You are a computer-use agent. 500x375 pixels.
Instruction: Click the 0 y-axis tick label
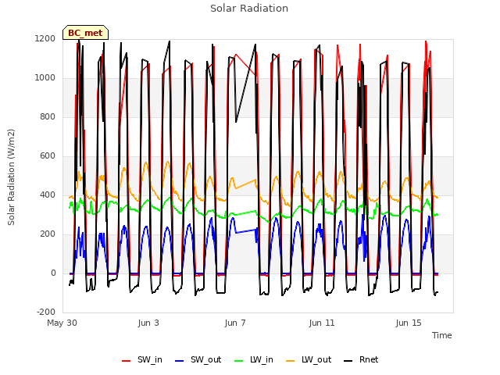[53, 273]
